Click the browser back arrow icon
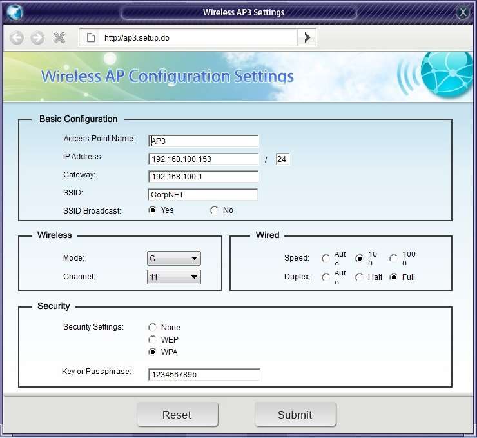The image size is (477, 438). click(x=16, y=38)
